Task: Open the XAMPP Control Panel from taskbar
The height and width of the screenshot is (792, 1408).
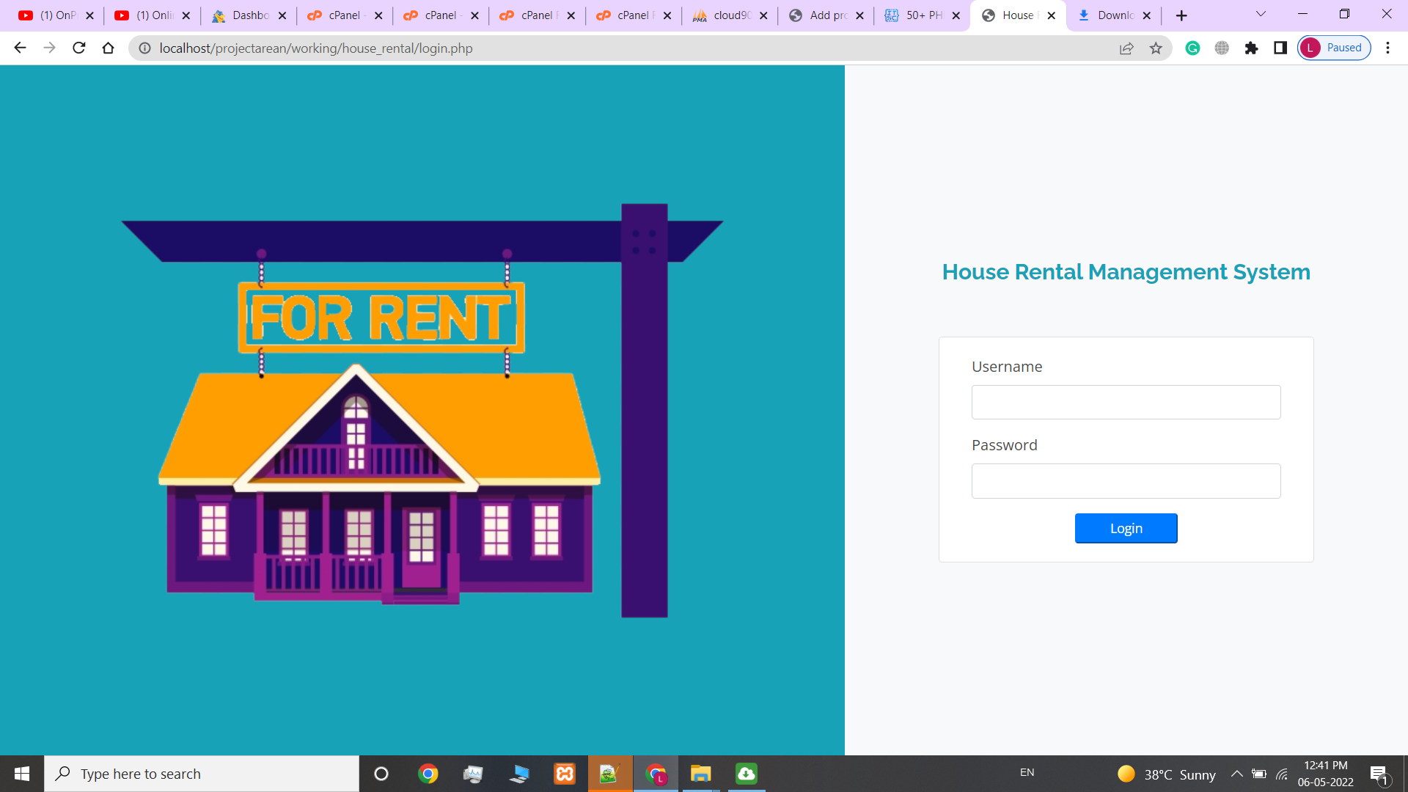Action: 565,773
